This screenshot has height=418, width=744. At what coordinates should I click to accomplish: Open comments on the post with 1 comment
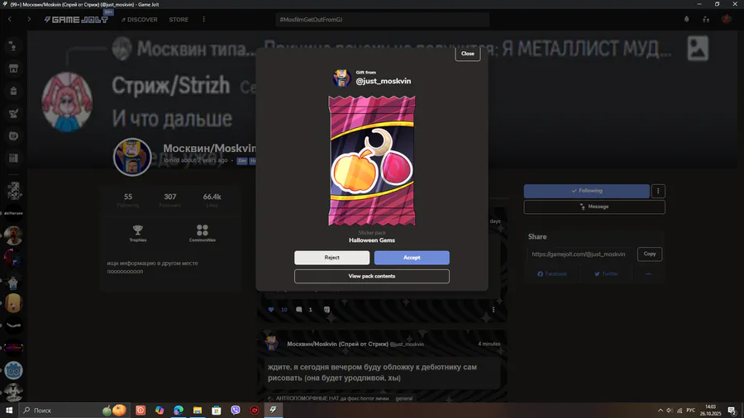[299, 310]
